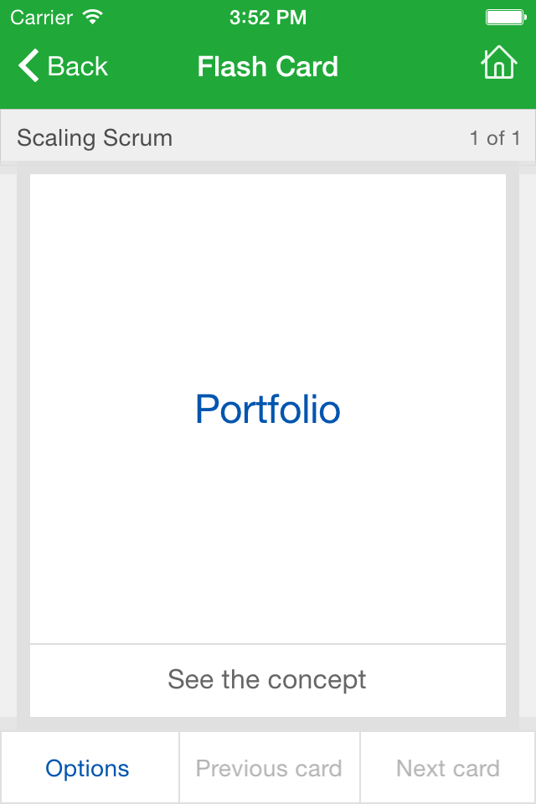Image resolution: width=536 pixels, height=804 pixels.
Task: Select the Scaling Scrum deck label
Action: pos(95,138)
